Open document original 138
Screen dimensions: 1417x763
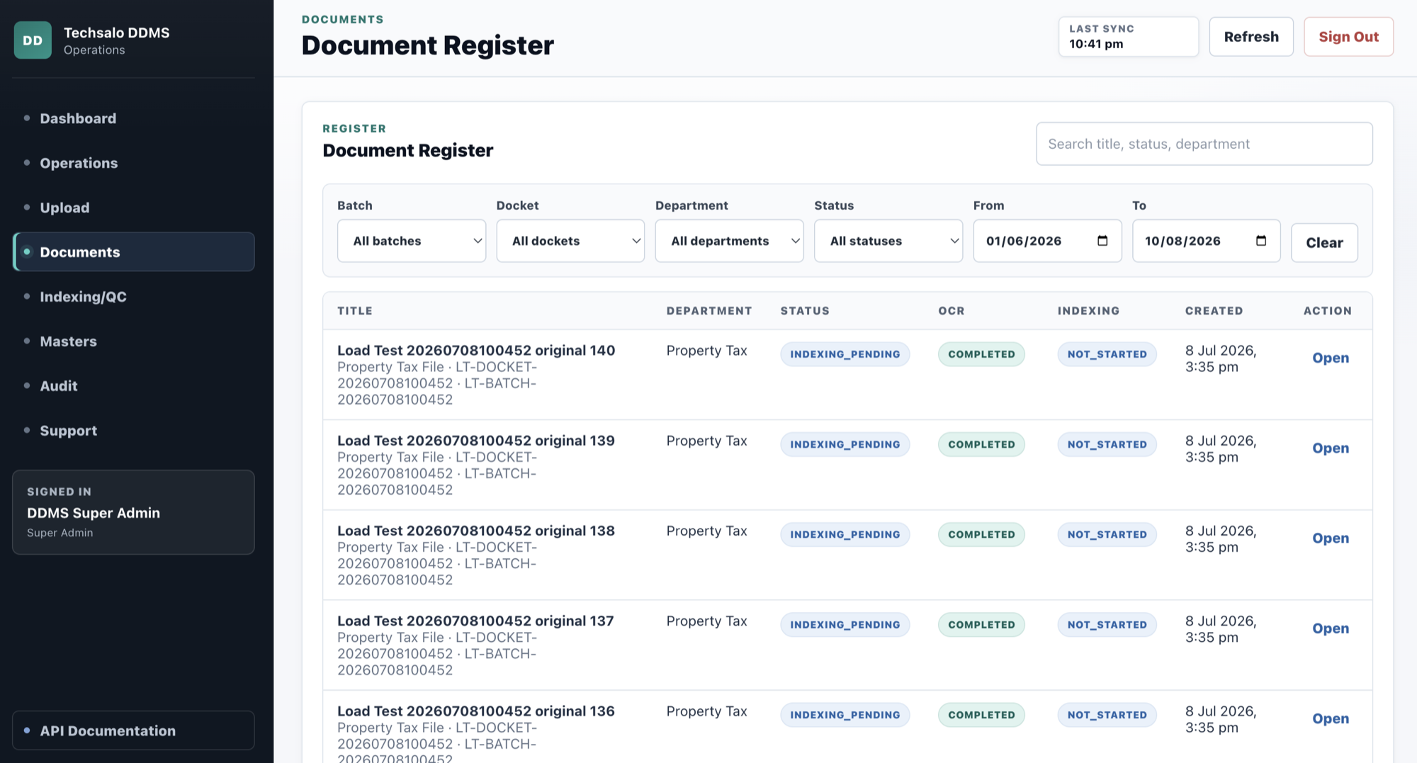pyautogui.click(x=1330, y=538)
